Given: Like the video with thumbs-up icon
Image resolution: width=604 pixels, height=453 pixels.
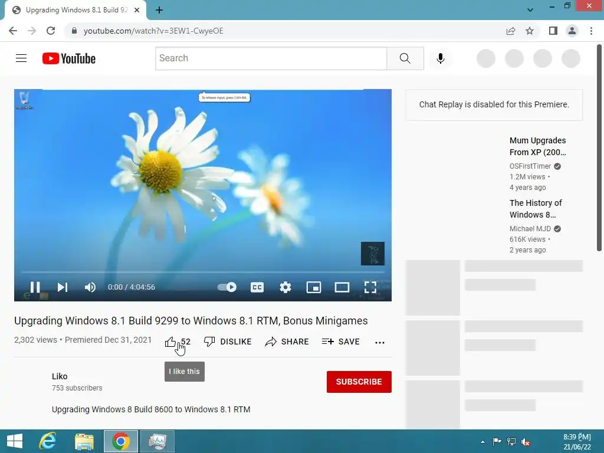Looking at the screenshot, I should point(170,342).
